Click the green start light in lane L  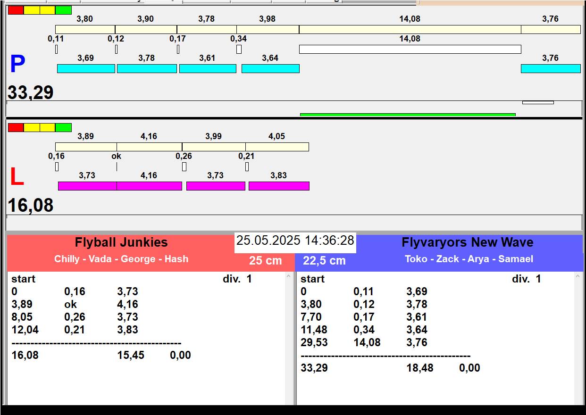click(x=63, y=127)
